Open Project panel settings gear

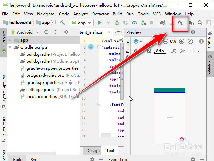[66, 32]
